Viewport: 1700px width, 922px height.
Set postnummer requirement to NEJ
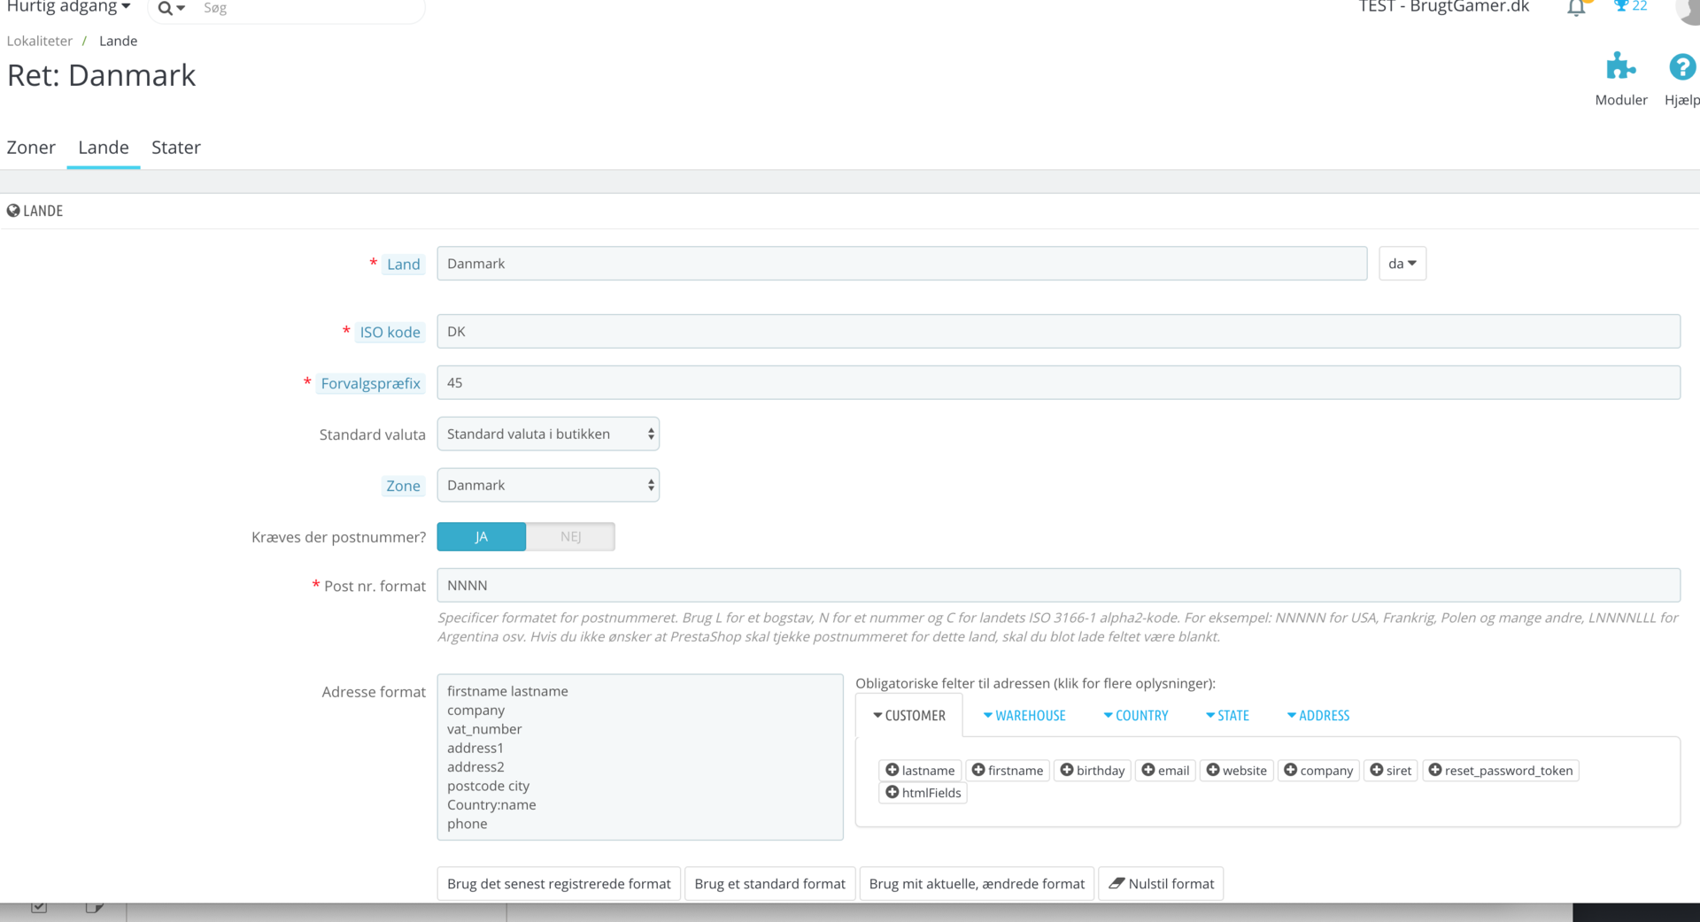click(x=571, y=537)
